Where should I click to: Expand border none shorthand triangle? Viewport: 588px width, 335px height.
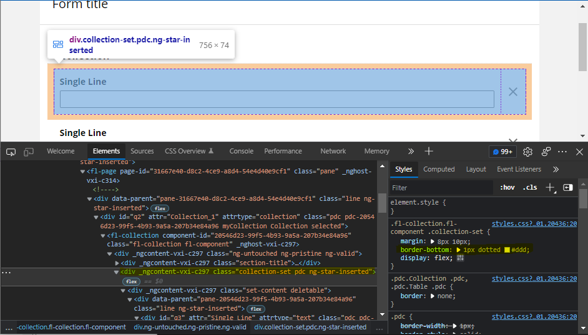(x=432, y=296)
